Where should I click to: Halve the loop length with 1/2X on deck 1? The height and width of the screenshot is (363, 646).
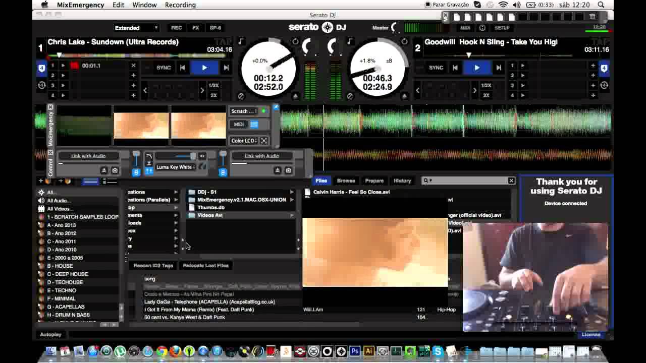click(x=213, y=86)
